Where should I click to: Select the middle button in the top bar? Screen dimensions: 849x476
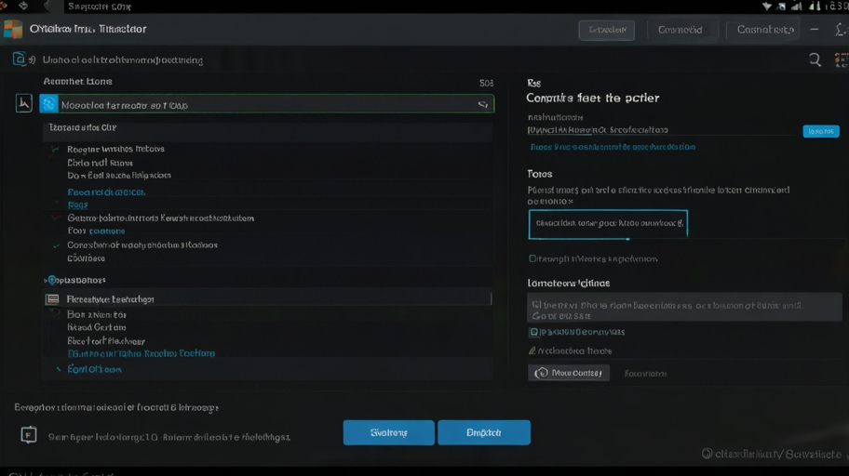click(680, 30)
